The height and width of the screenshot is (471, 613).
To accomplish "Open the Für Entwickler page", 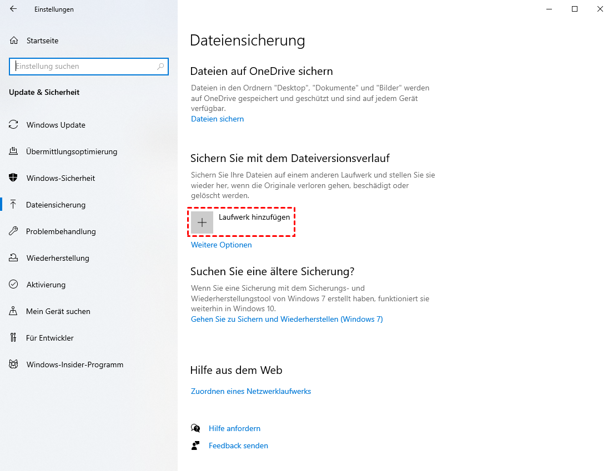I will coord(49,338).
